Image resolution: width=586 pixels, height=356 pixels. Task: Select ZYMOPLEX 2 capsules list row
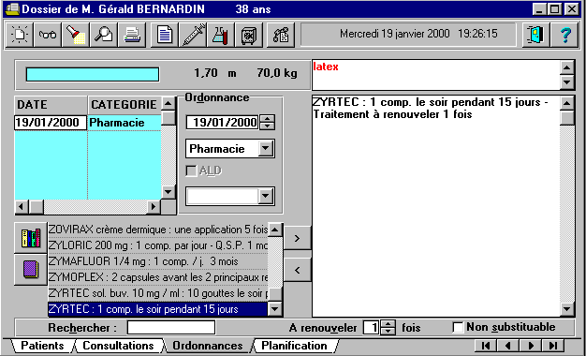(158, 277)
